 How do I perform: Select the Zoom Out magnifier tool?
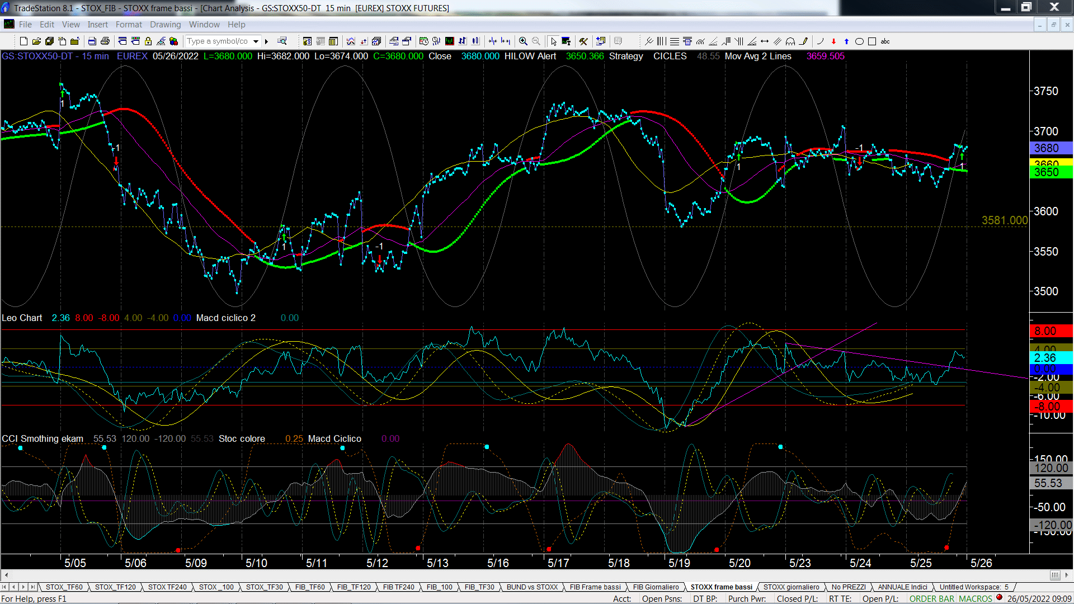(x=536, y=41)
